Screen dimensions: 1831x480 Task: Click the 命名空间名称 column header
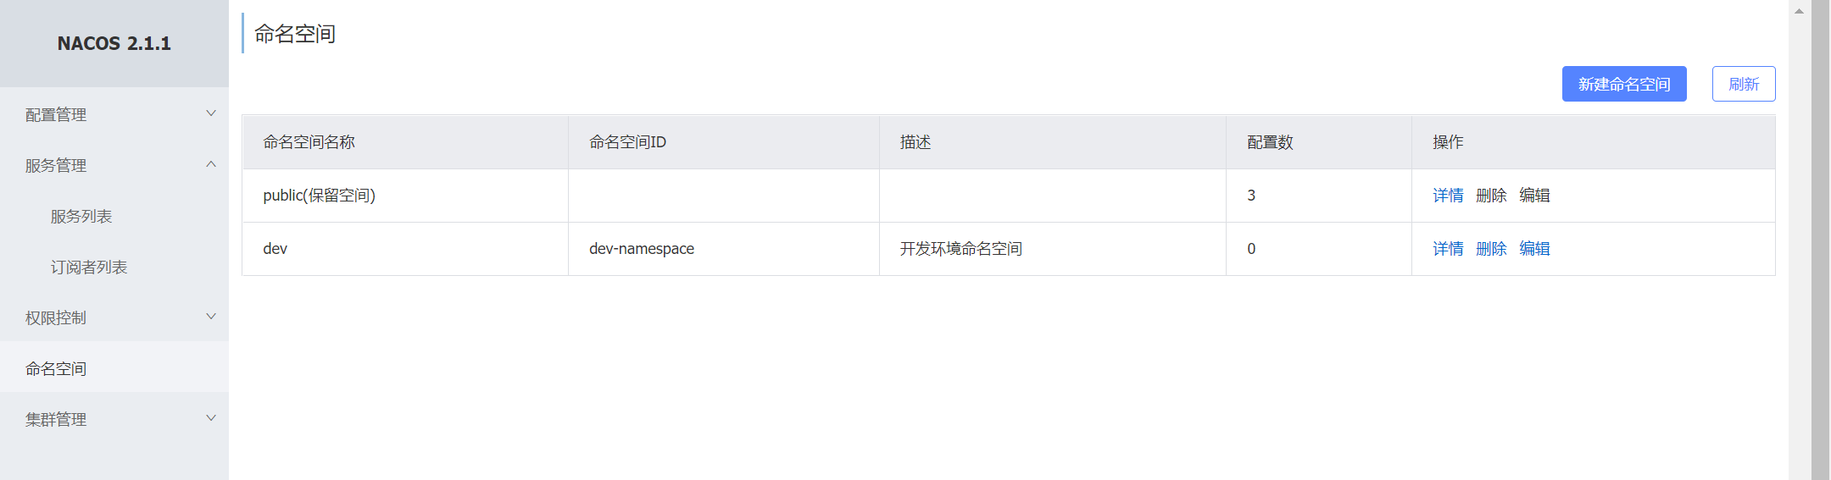coord(405,142)
